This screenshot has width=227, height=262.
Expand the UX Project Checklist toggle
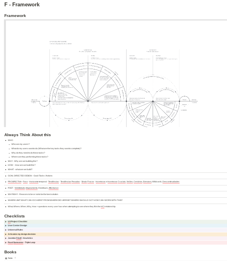(6, 222)
